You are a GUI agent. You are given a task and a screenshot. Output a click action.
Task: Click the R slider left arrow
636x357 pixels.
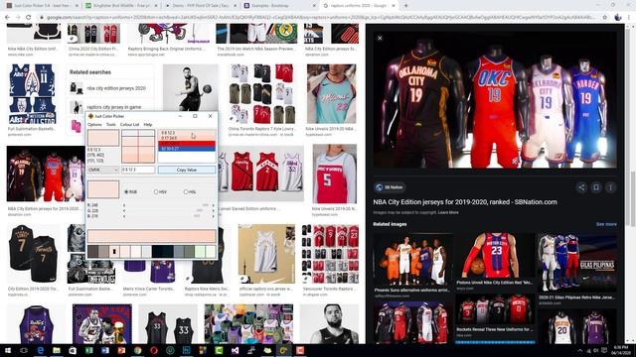124,205
